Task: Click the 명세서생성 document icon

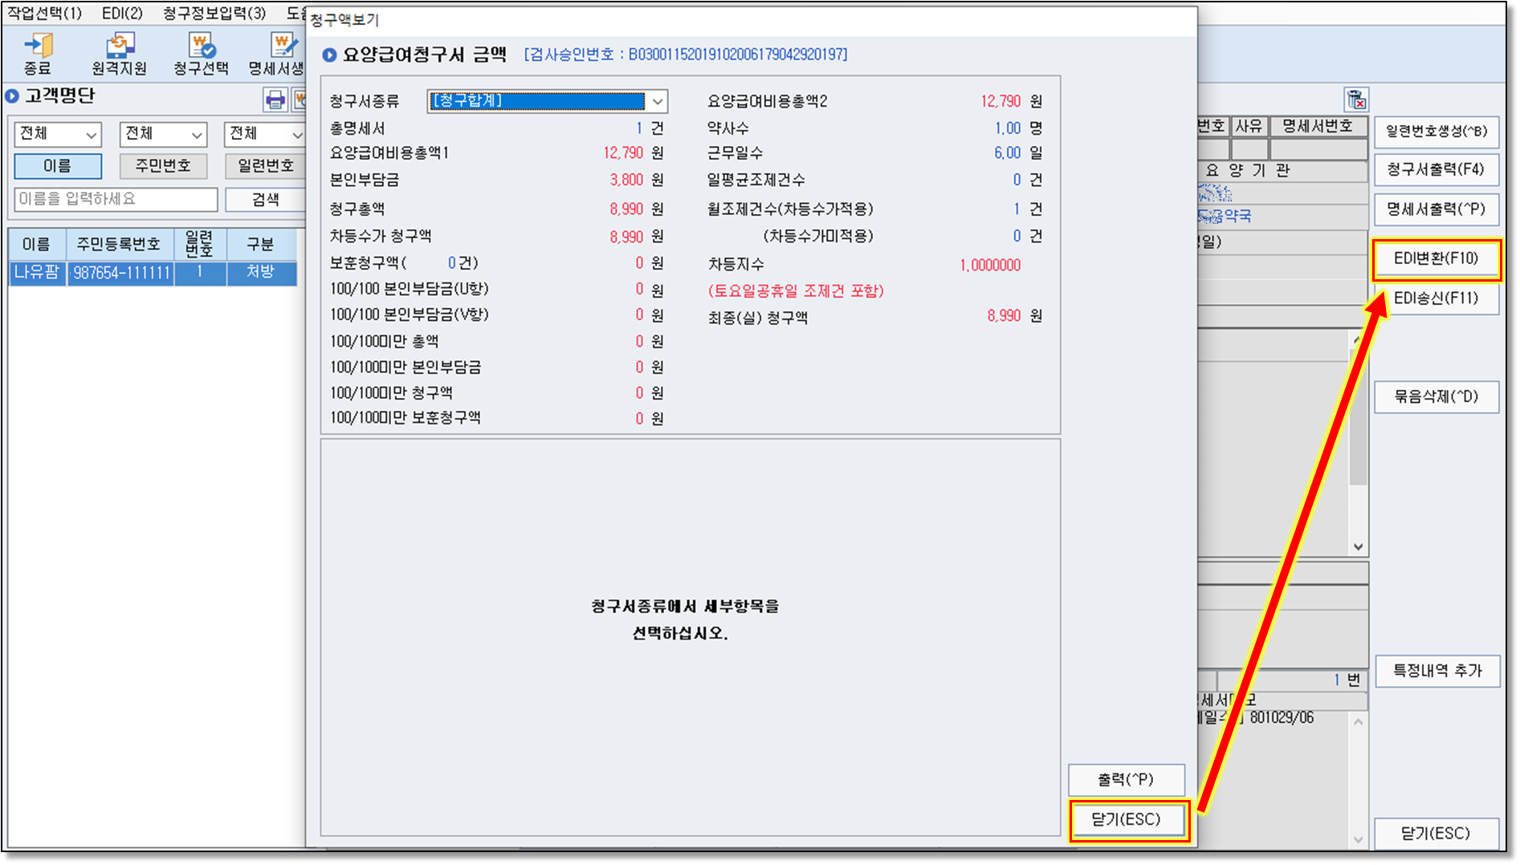Action: [x=279, y=47]
